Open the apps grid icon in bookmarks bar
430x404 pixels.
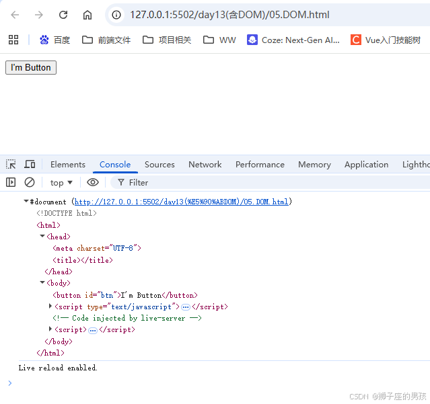click(13, 40)
